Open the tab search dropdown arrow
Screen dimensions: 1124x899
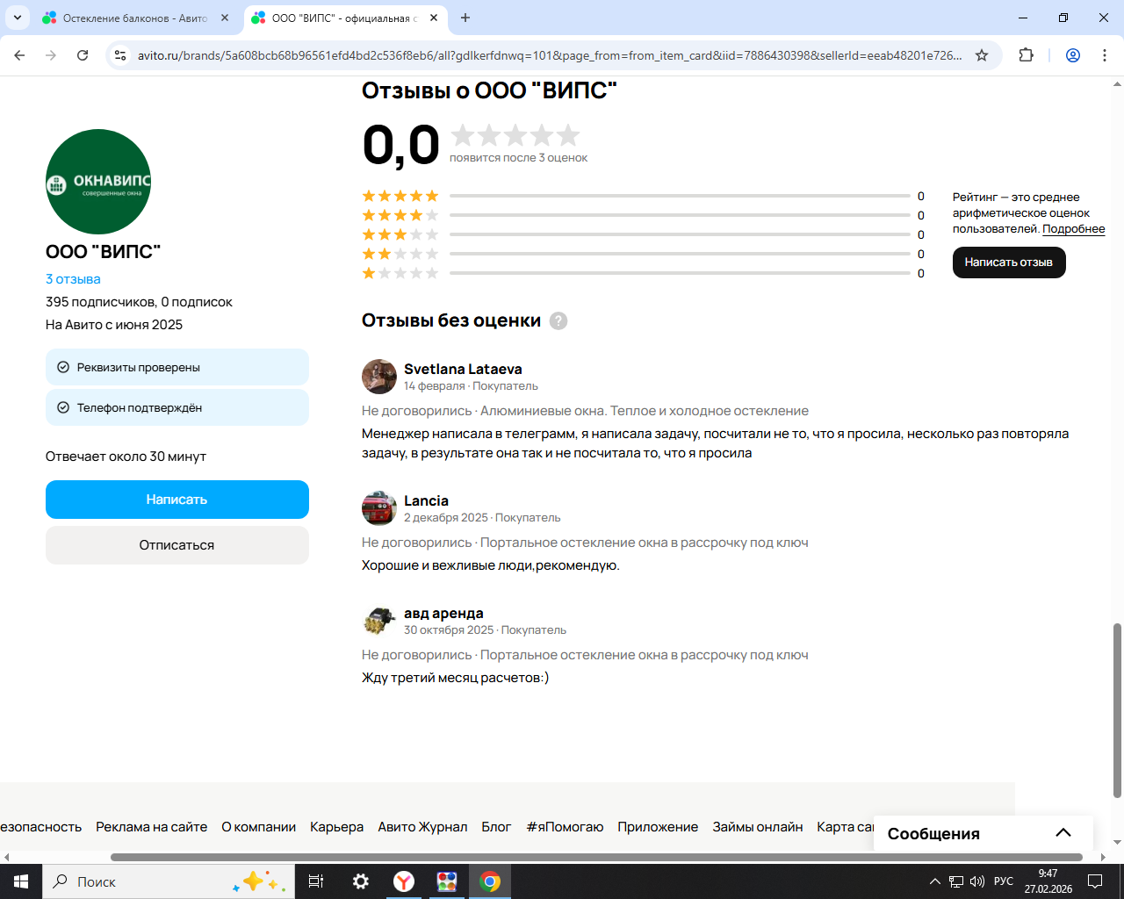pos(17,18)
